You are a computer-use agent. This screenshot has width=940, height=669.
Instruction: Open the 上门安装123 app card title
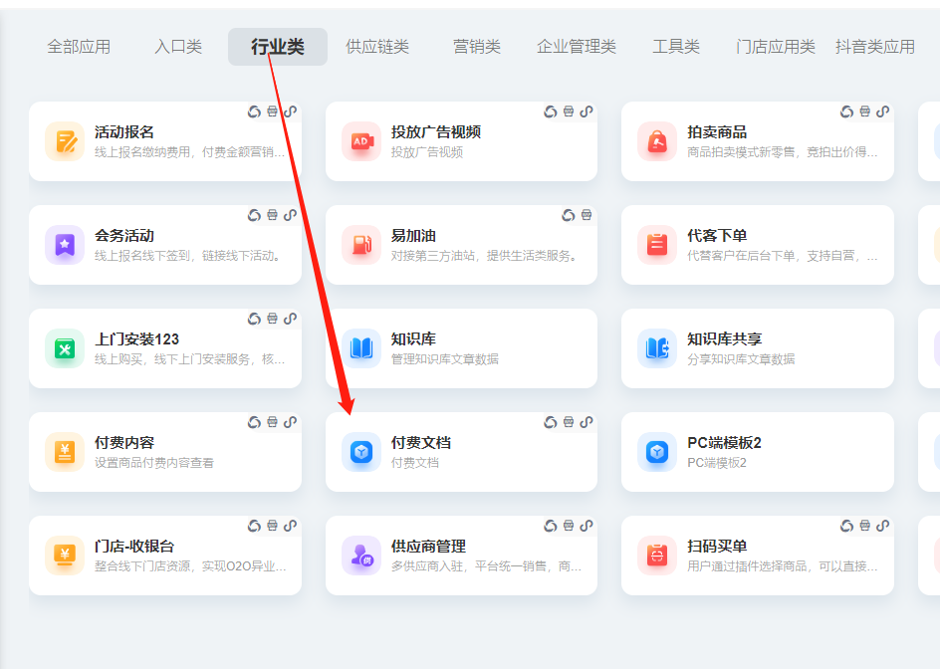(136, 339)
